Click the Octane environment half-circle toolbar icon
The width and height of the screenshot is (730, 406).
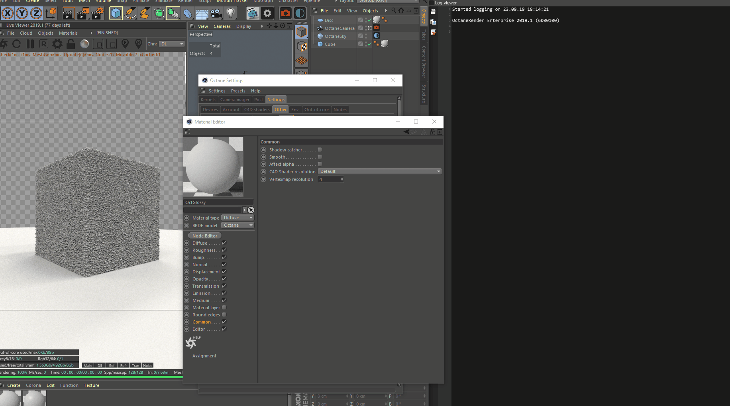300,13
